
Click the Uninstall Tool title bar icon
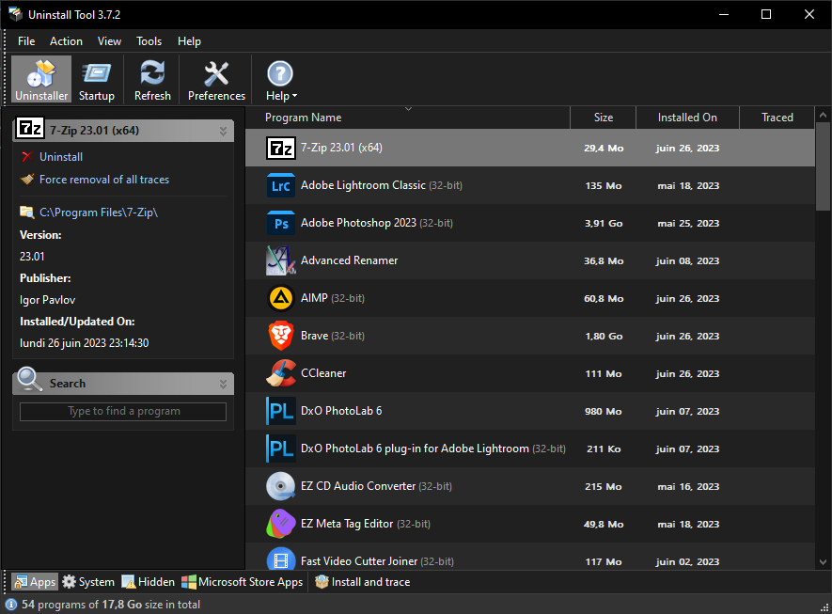point(15,14)
